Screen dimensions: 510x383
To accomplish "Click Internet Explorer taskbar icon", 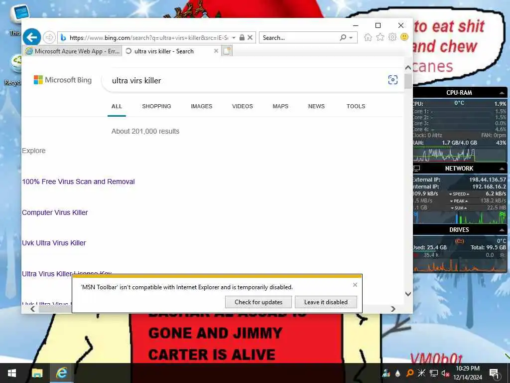I will pyautogui.click(x=61, y=373).
